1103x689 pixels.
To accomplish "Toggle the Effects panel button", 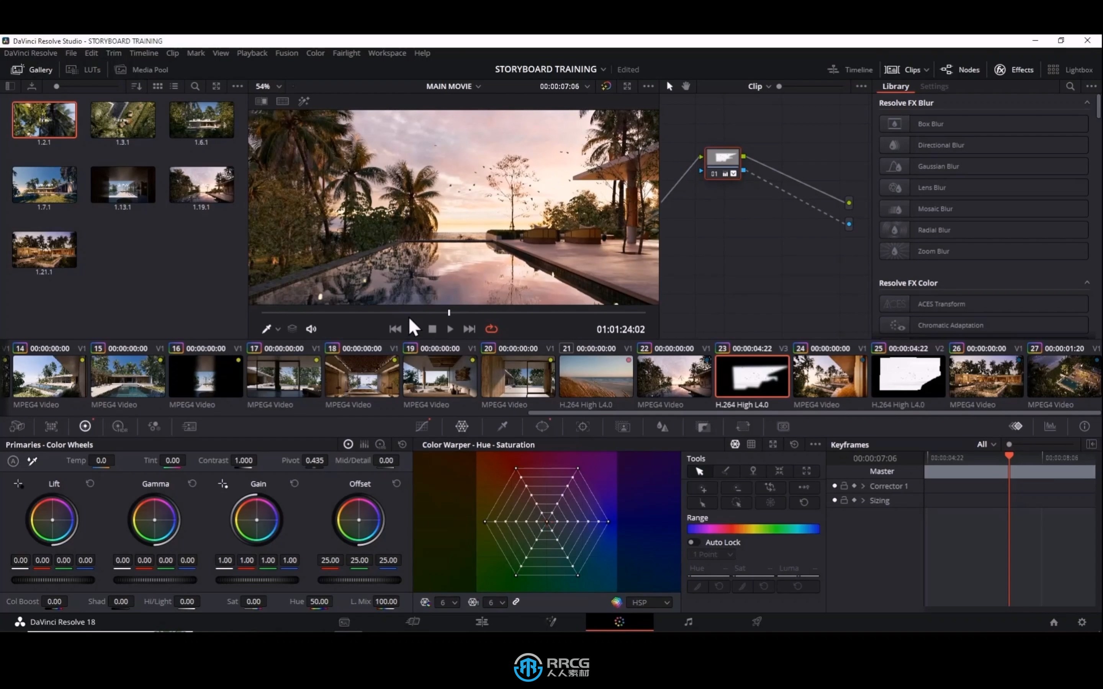I will (1014, 70).
